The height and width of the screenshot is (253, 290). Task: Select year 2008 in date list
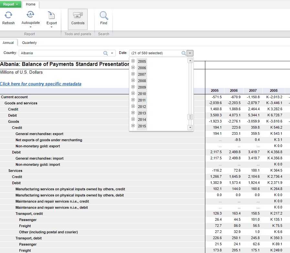coord(142,81)
